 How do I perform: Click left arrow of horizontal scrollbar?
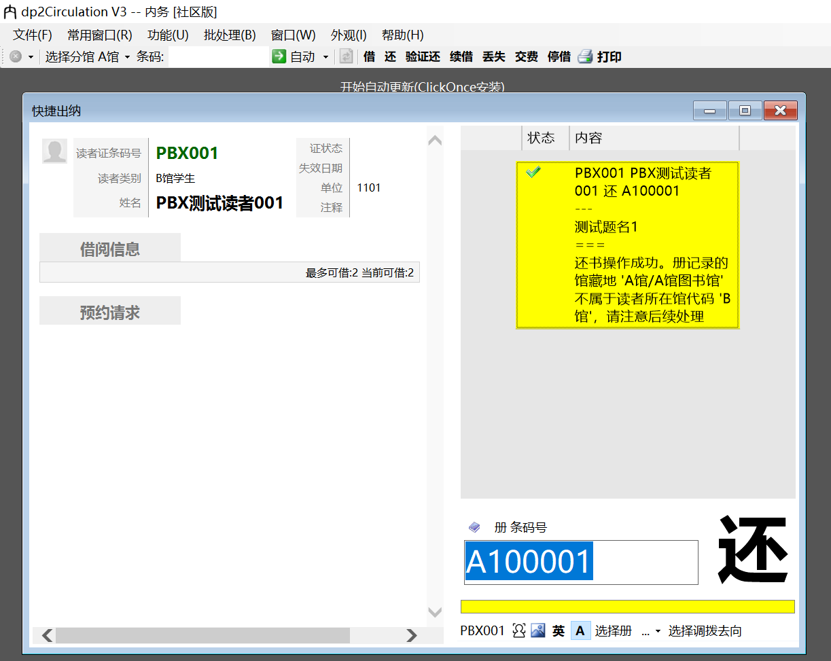(48, 635)
